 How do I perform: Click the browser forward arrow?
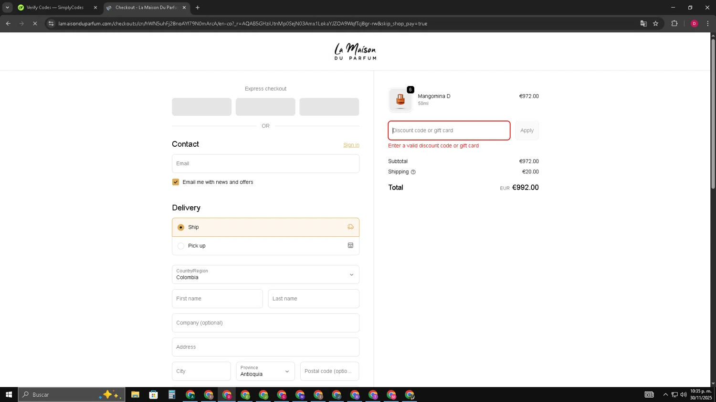pyautogui.click(x=21, y=23)
